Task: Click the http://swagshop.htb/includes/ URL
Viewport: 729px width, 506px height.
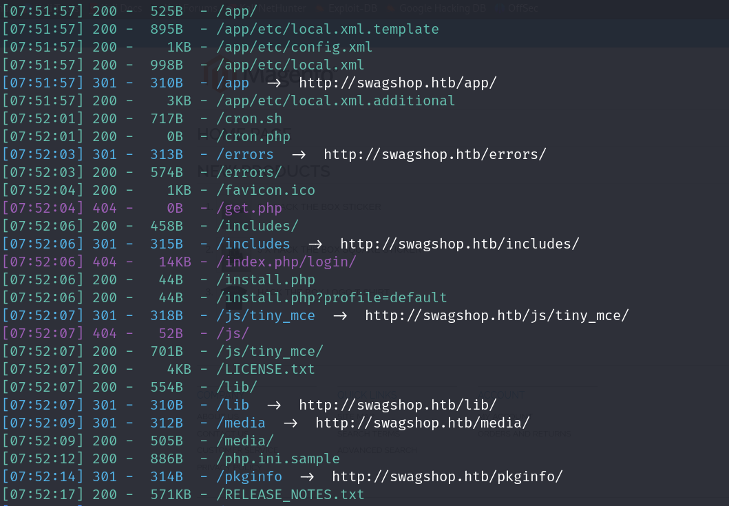Action: (459, 244)
